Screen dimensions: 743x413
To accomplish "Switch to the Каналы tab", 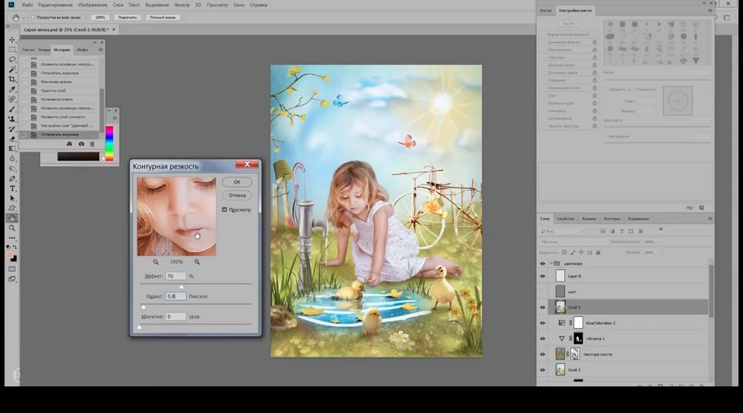I will 589,219.
